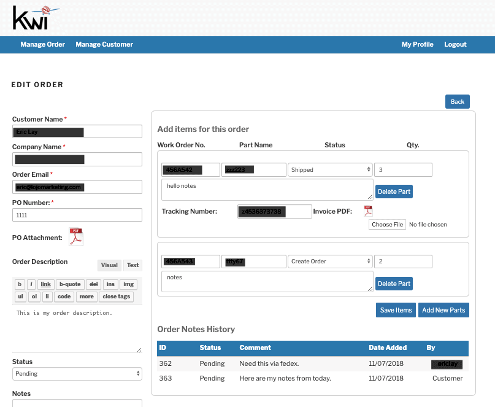Open Manage Customer menu
The image size is (495, 407).
pos(104,44)
